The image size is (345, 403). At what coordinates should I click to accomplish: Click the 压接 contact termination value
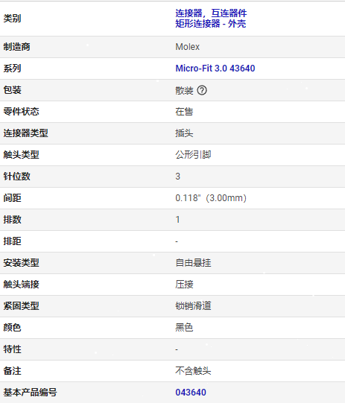pos(184,285)
